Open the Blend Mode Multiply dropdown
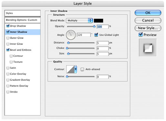This screenshot has height=121, width=166. [79, 20]
